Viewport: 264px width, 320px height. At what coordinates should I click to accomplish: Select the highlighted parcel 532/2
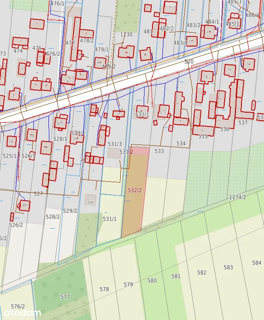point(135,191)
